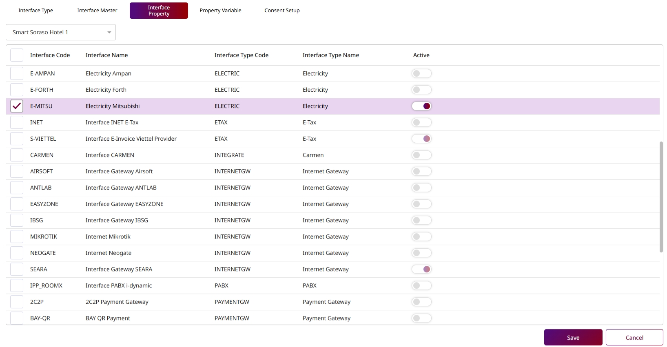Screen dimensions: 667x347
Task: Tick the CARMEN row checkbox
Action: point(17,155)
